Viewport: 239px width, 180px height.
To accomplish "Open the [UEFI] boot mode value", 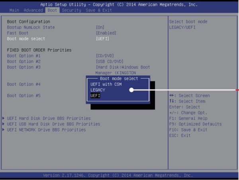I will 102,39.
